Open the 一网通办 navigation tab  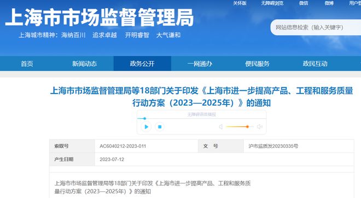(200, 63)
